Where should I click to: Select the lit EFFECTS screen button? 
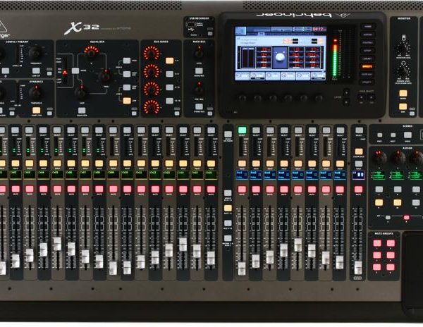click(x=367, y=66)
